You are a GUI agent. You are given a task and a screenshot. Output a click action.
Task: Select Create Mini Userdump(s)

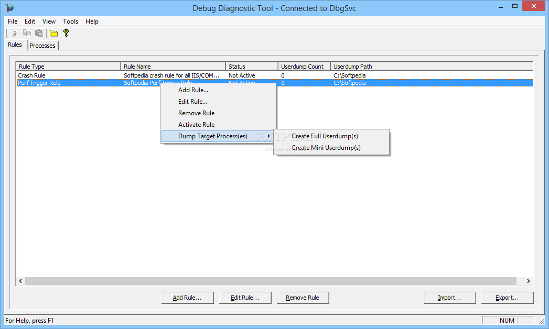(331, 148)
